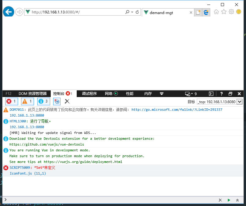This screenshot has width=246, height=206.
Task: Switch to the 性能 performance tab
Action: coord(130,93)
